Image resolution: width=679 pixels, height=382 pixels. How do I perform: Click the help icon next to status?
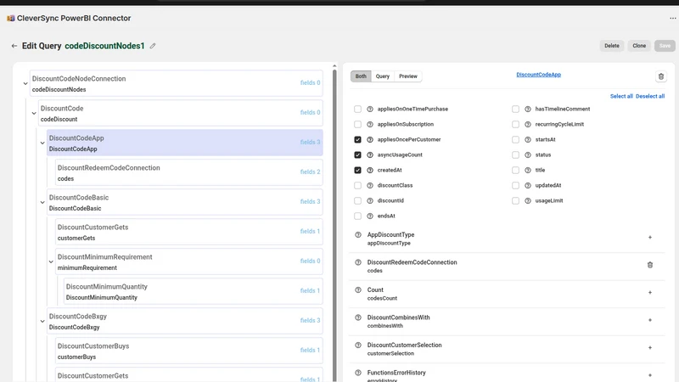coord(528,155)
